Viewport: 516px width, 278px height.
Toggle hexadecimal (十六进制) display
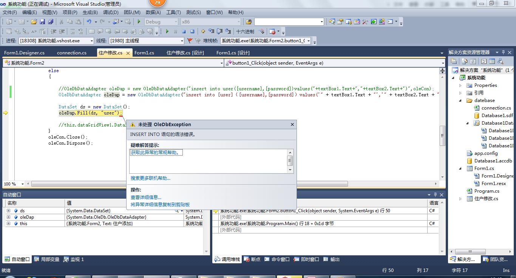[245, 31]
